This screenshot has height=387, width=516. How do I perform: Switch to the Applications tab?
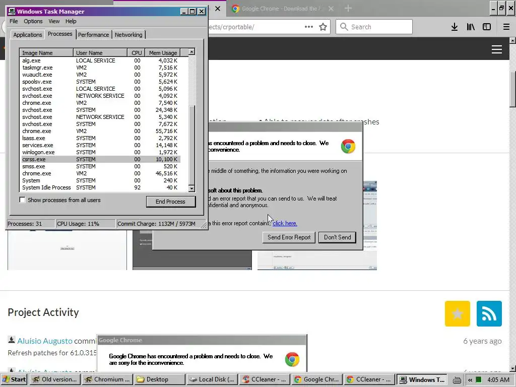click(x=28, y=35)
